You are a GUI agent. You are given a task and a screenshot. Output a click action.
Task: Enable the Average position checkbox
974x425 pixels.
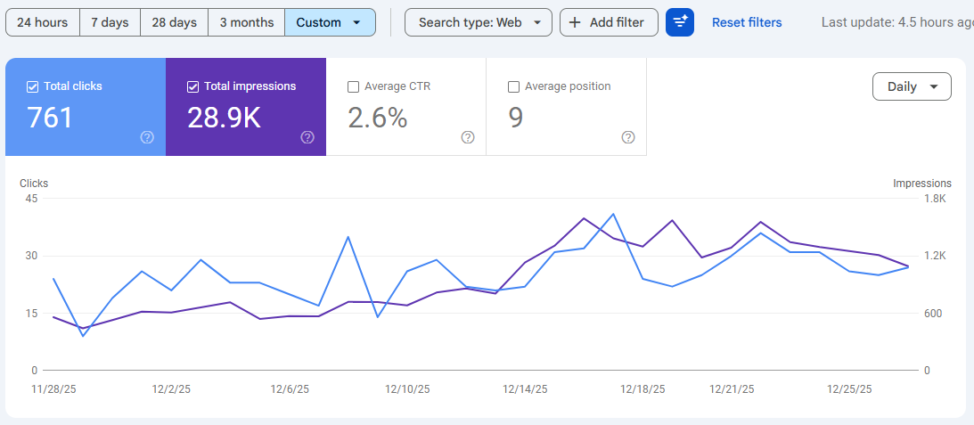tap(513, 87)
